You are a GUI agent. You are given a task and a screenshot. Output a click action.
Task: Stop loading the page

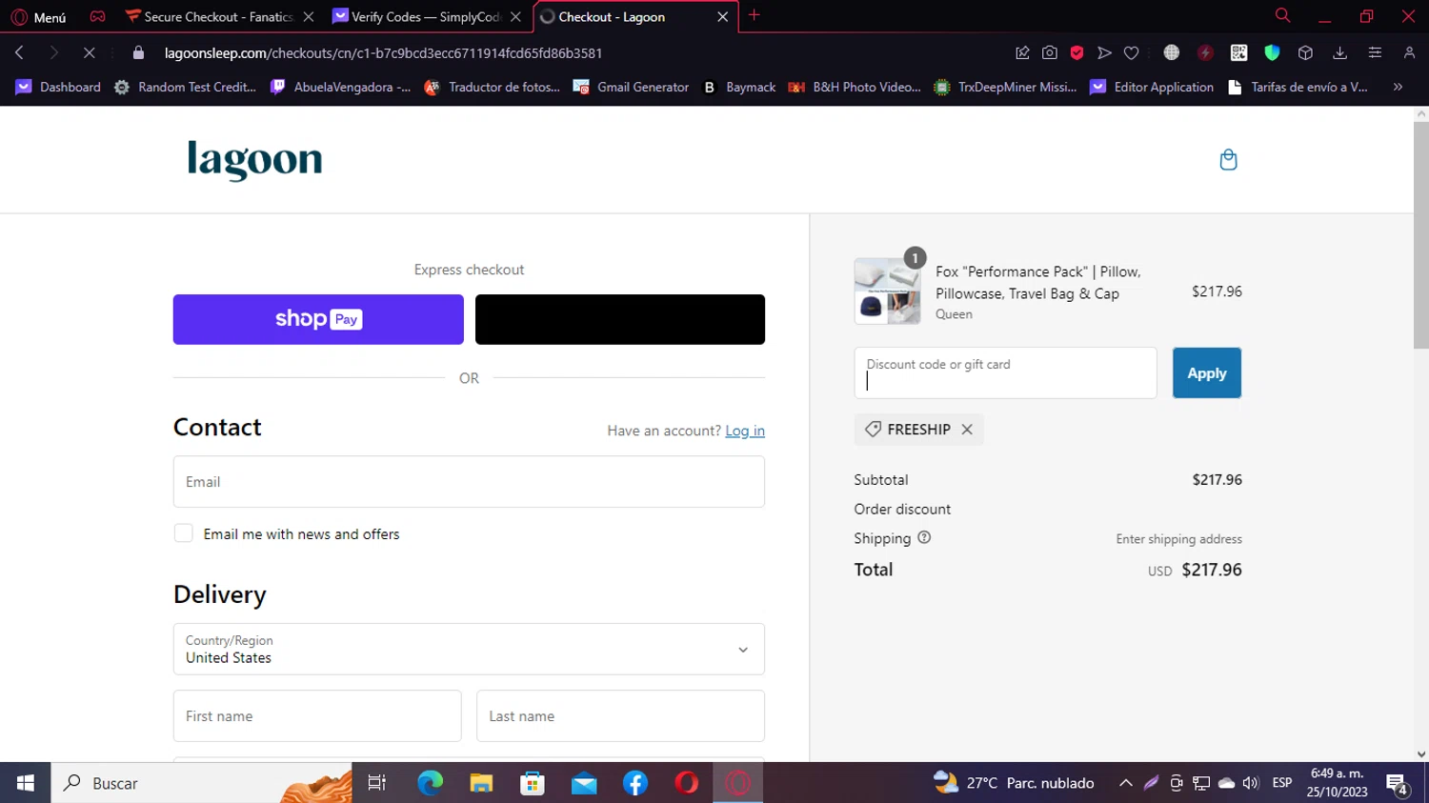click(x=89, y=52)
